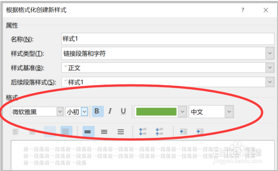Screen dimensions: 278x171
Task: Increase indent of the paragraph
Action: point(200,132)
